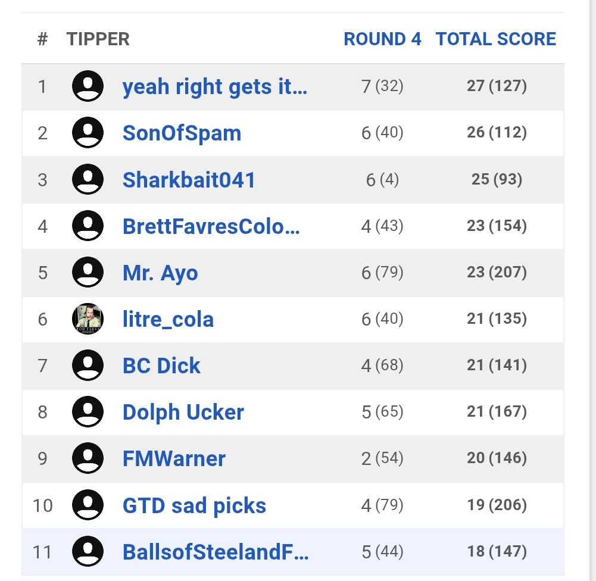This screenshot has height=581, width=596.
Task: Click Dolph Ucker's avatar icon
Action: (88, 411)
